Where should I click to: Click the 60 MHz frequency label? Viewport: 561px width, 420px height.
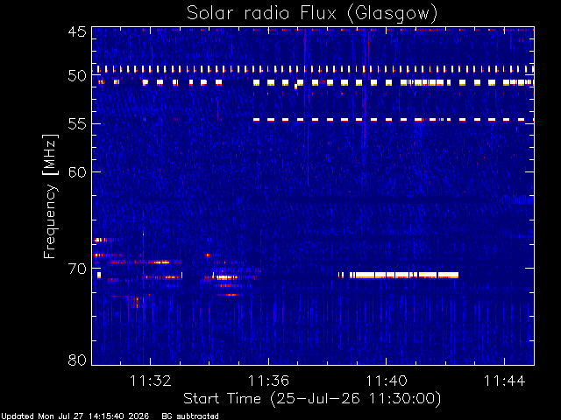77,171
